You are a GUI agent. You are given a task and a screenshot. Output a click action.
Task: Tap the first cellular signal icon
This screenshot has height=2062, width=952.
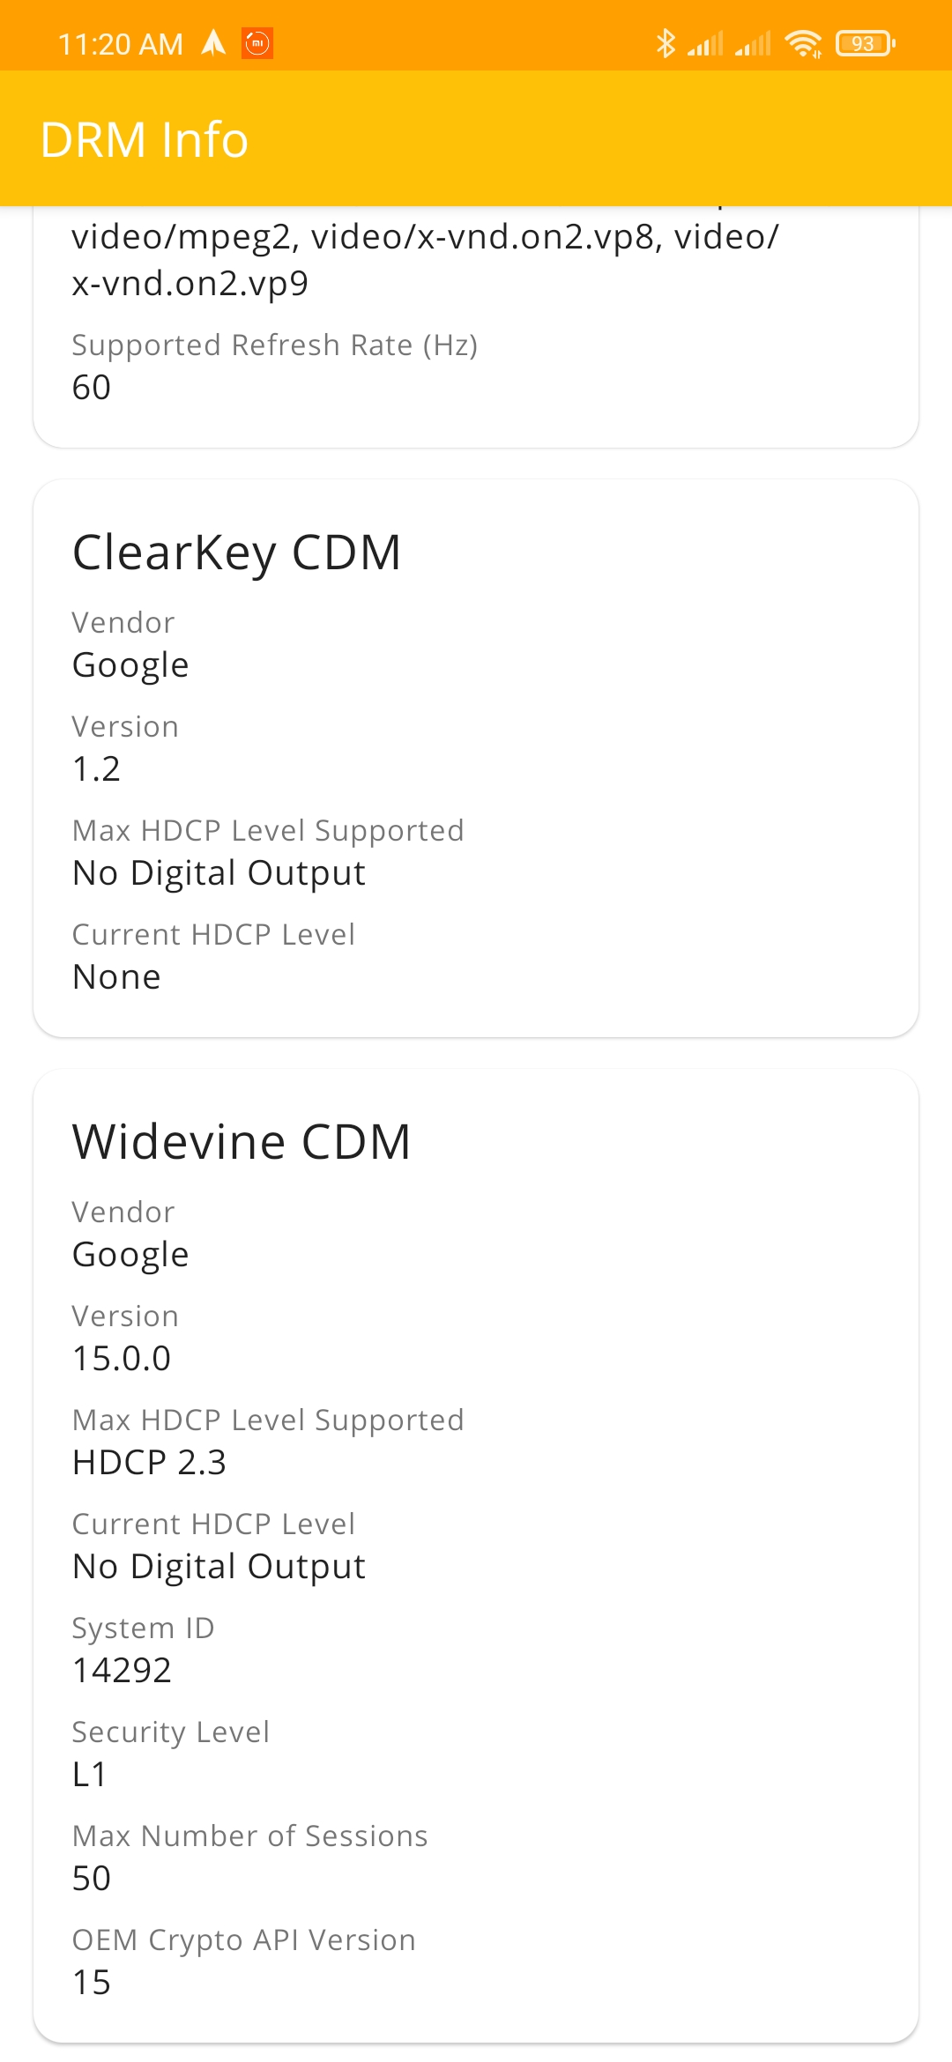[705, 43]
